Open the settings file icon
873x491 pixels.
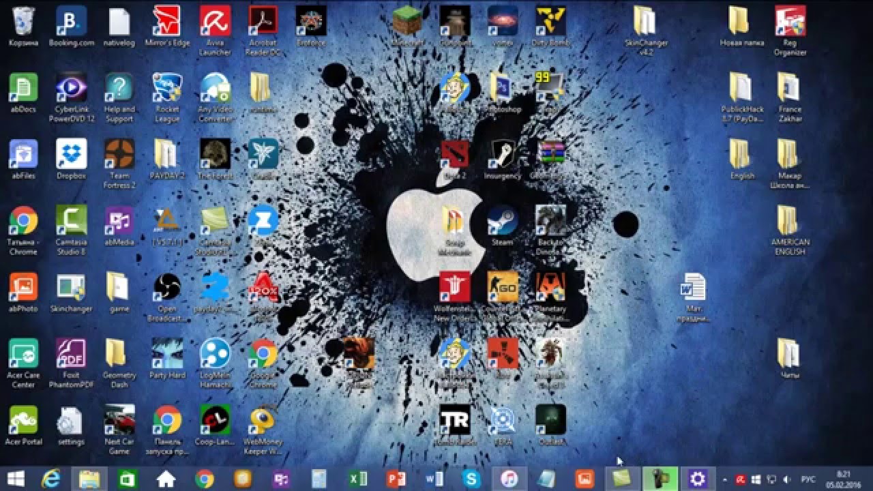click(71, 420)
